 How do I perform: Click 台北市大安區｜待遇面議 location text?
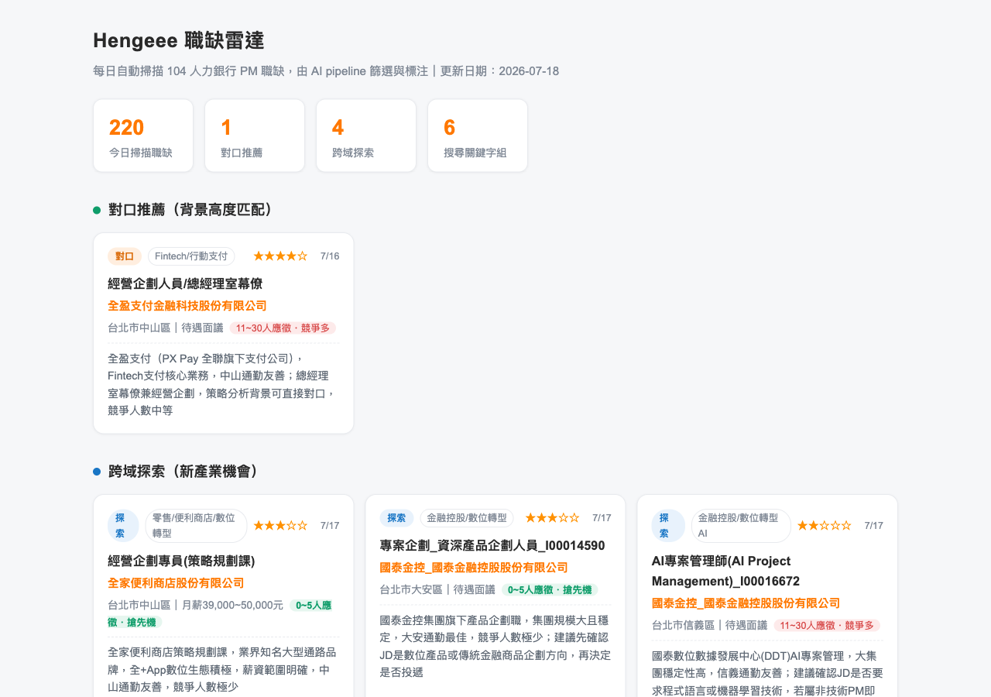tap(437, 589)
